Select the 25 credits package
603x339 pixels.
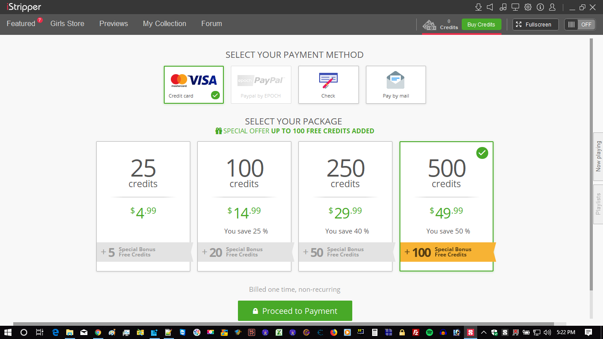tap(143, 206)
